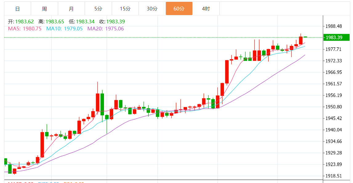This screenshot has height=183, width=353.
Task: Switch to the 4时 timeframe tab
Action: point(206,9)
